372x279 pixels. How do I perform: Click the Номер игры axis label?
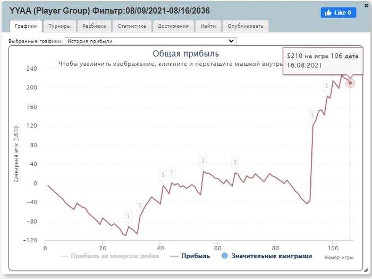click(339, 257)
